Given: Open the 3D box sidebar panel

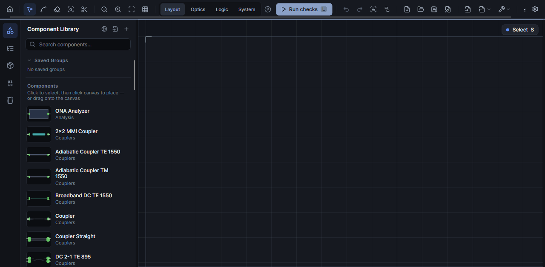Looking at the screenshot, I should coord(10,65).
